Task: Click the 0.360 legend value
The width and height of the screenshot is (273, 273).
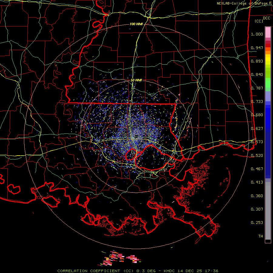Action: point(257,196)
